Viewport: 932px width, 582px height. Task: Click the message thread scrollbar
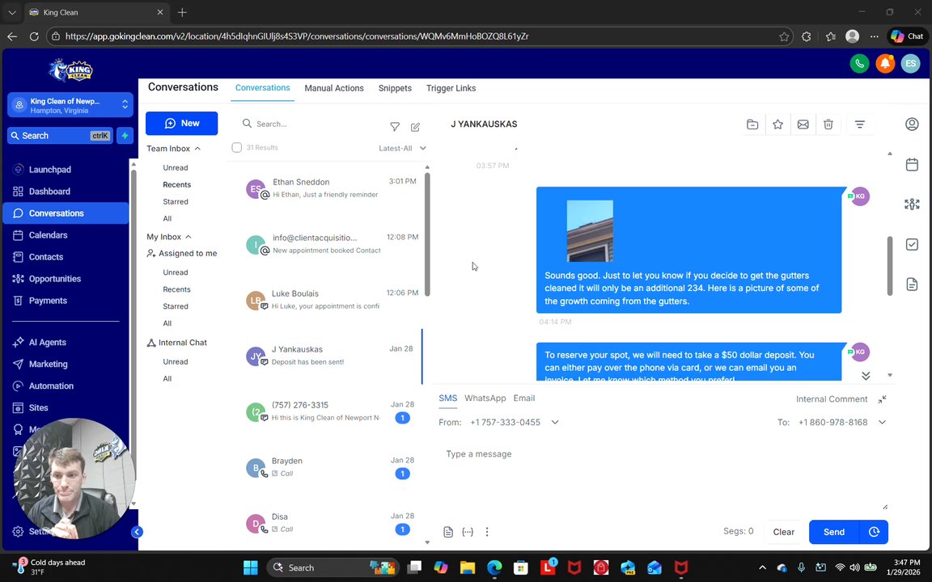(x=889, y=265)
